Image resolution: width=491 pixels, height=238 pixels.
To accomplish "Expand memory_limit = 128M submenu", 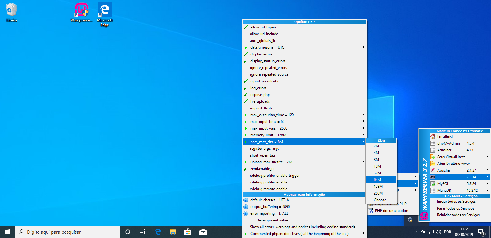I will [304, 135].
